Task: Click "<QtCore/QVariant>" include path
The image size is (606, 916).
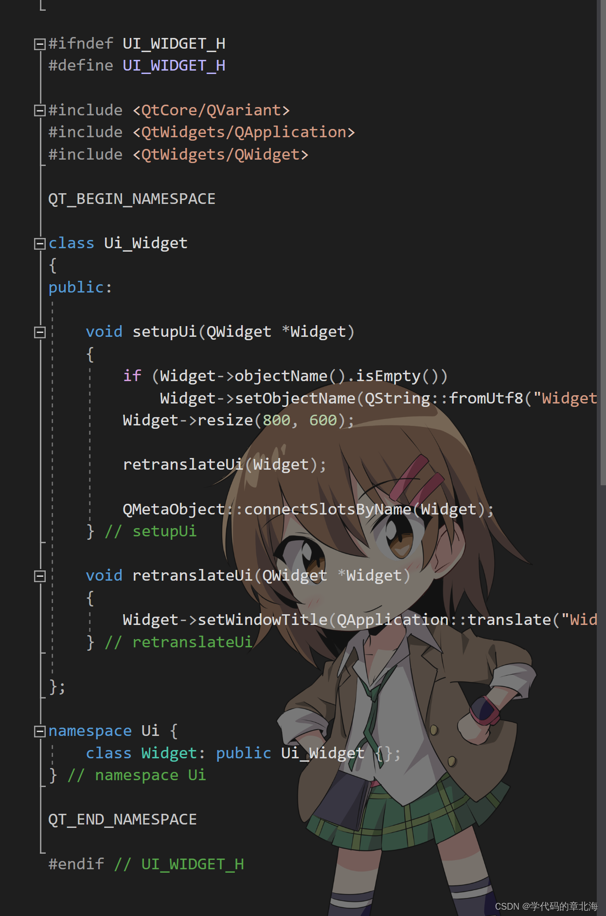Action: pyautogui.click(x=212, y=110)
